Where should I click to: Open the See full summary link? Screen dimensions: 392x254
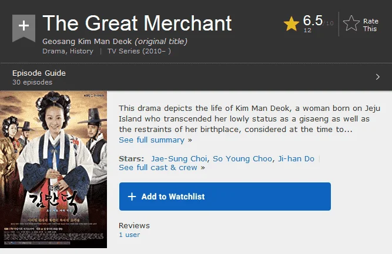152,140
